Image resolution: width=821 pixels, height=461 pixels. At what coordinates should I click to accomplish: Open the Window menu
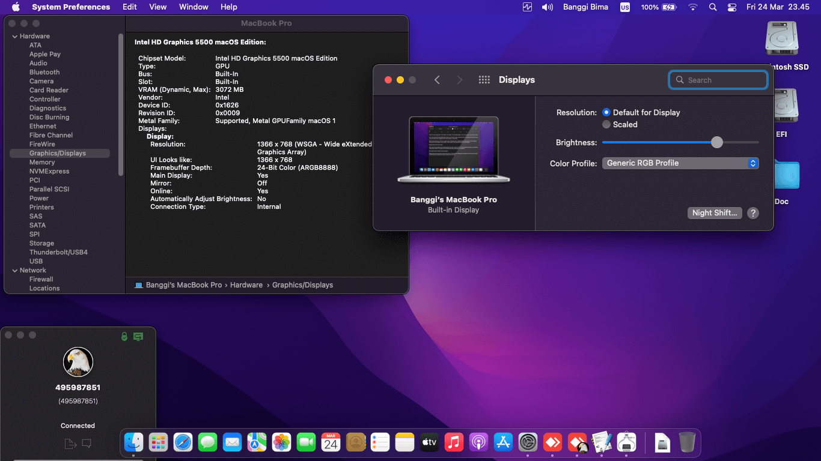(x=193, y=7)
